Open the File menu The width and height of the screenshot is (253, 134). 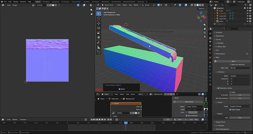[5, 1]
